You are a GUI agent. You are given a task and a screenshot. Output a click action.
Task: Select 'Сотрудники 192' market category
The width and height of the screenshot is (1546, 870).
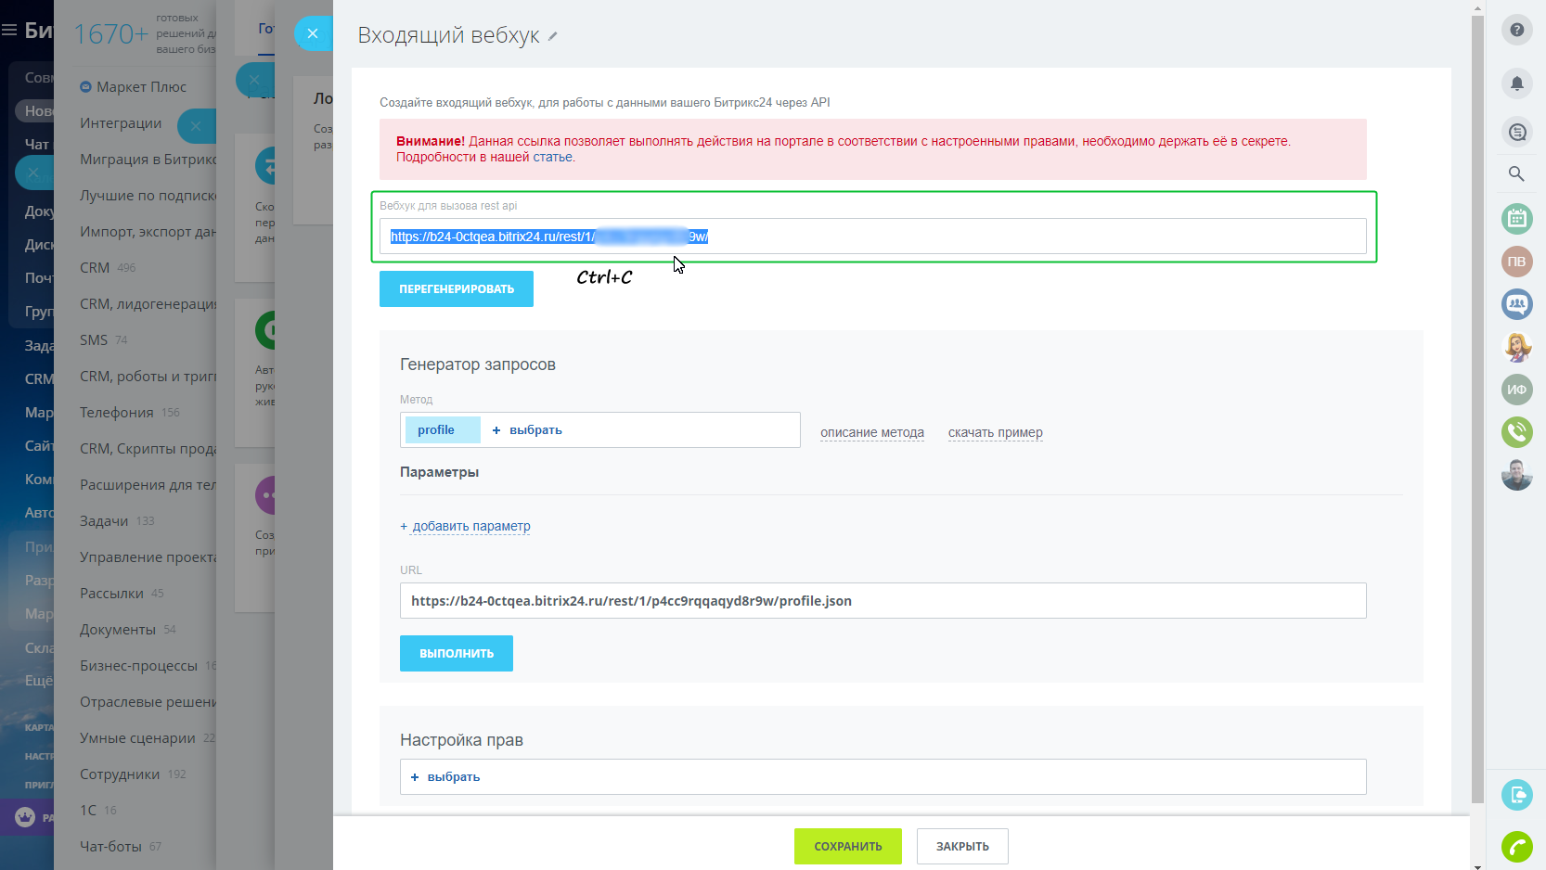[x=133, y=774]
